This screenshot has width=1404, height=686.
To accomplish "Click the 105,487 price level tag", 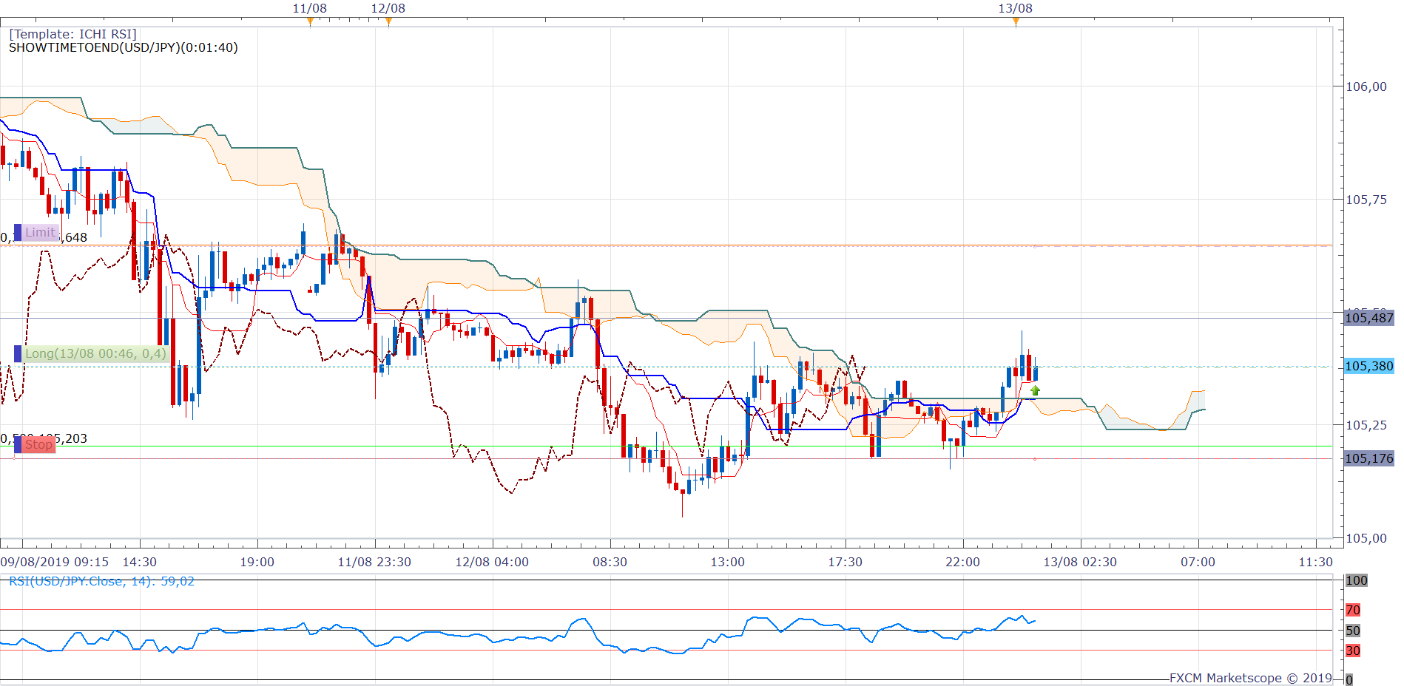I will click(x=1368, y=318).
